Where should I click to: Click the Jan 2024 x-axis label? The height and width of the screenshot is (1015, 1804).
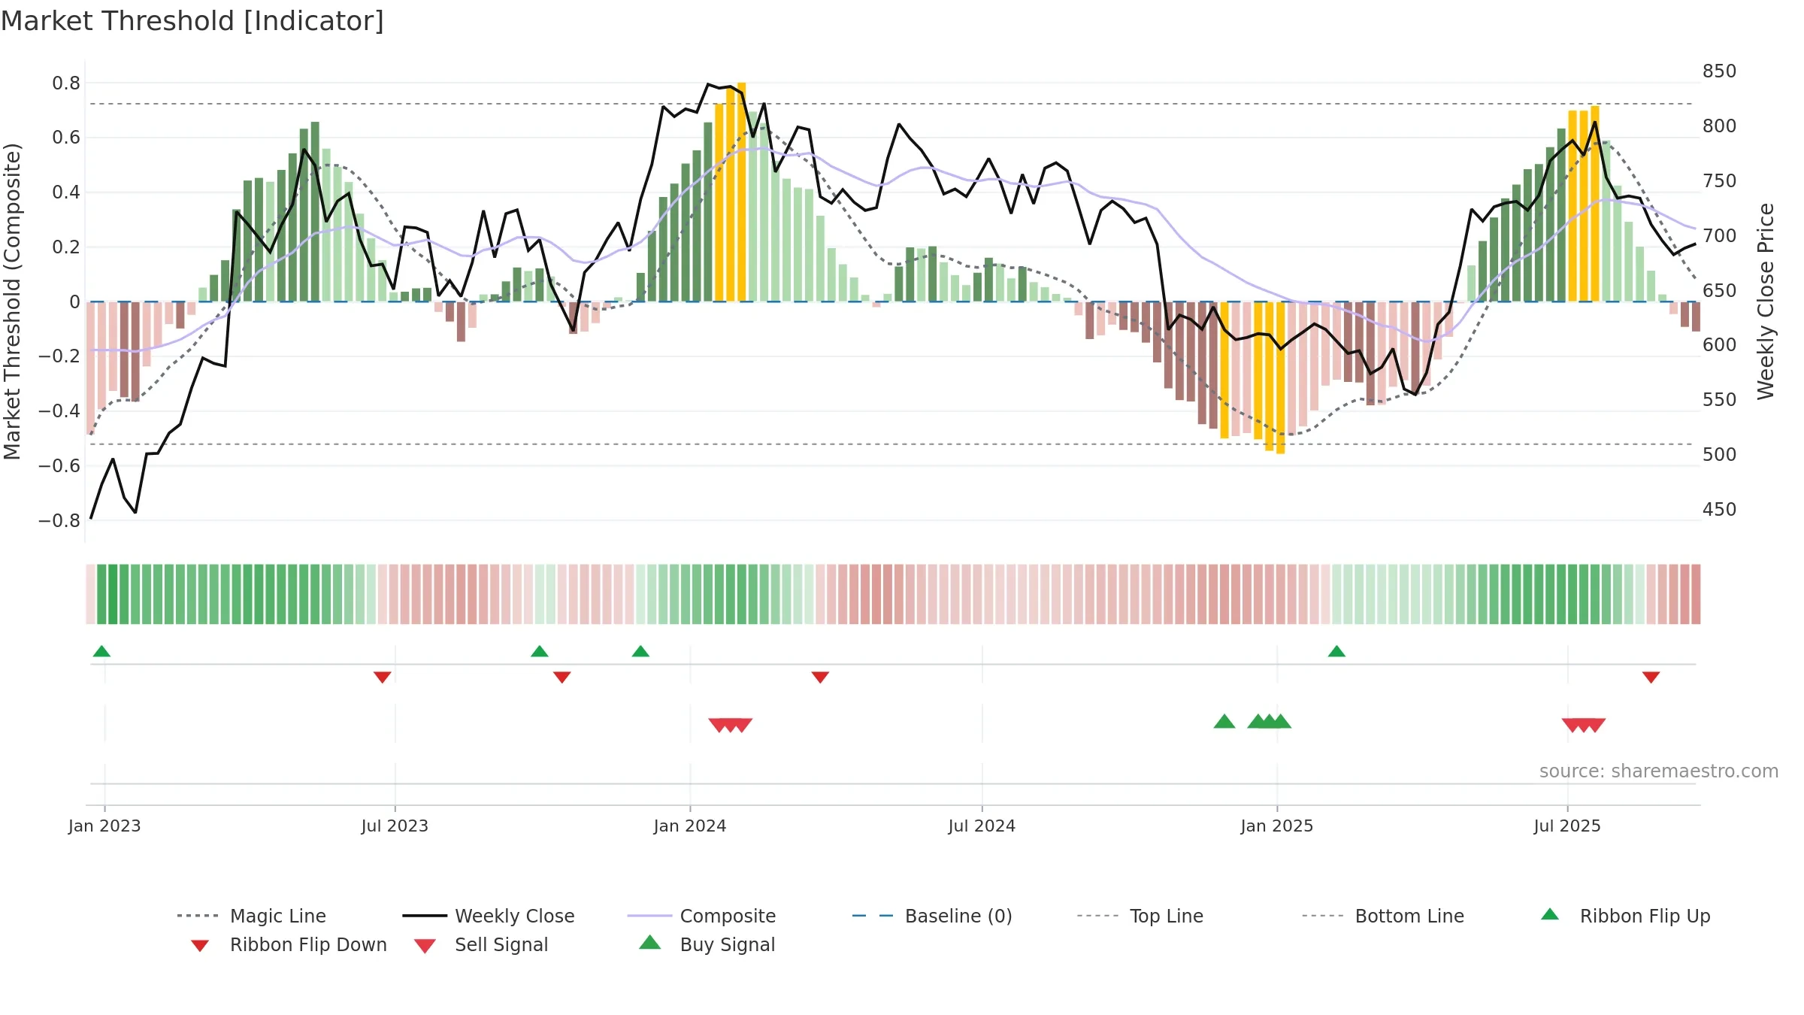(x=690, y=826)
